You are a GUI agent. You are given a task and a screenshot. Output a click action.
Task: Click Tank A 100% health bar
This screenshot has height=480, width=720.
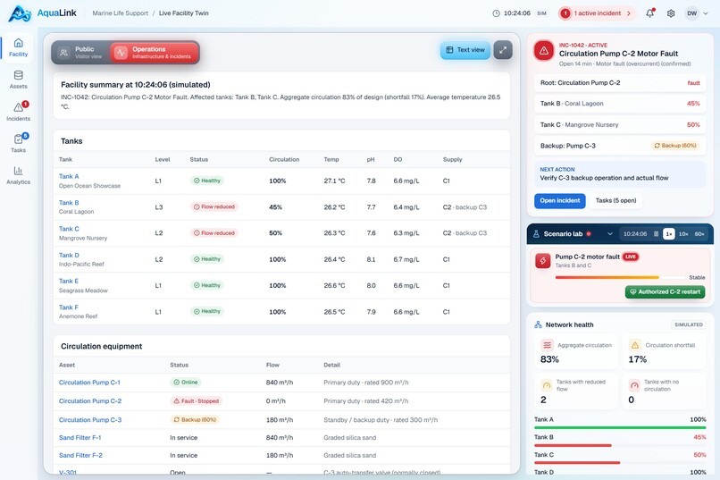(x=620, y=427)
